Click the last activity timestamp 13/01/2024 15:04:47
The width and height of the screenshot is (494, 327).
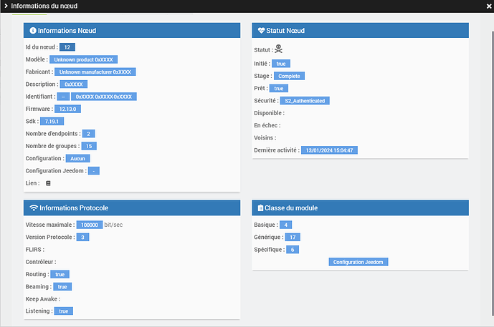pyautogui.click(x=329, y=150)
